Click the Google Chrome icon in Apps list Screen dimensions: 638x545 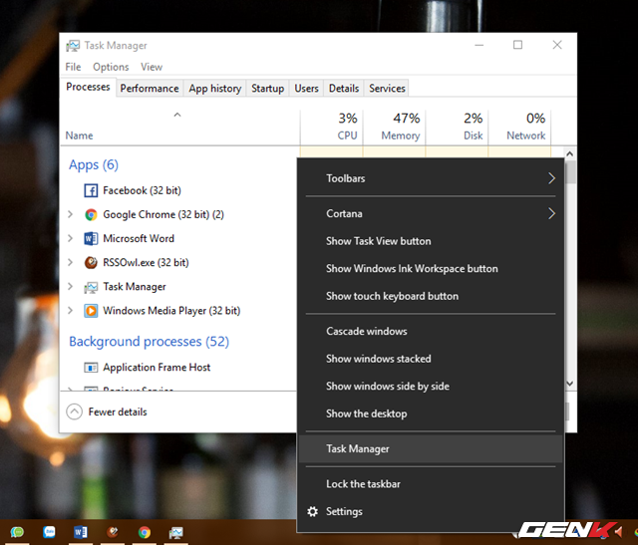coord(91,214)
